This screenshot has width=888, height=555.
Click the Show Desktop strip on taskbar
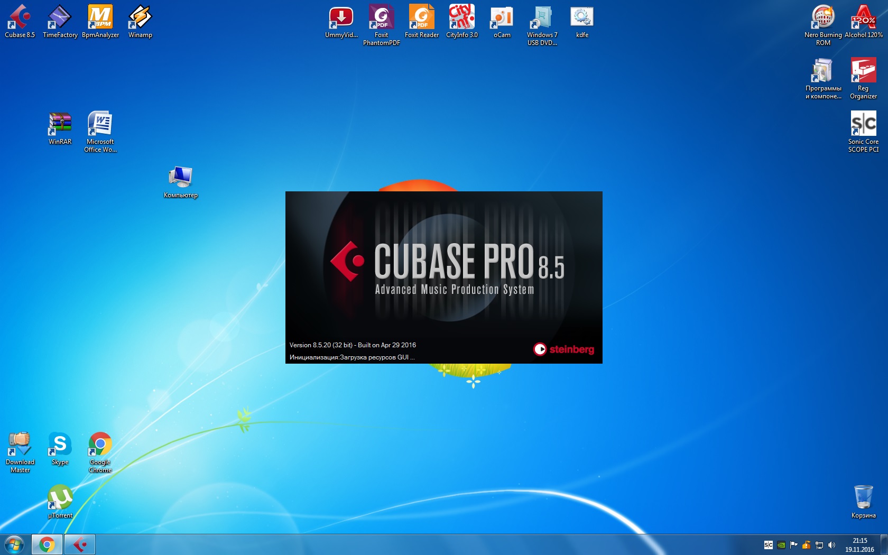[x=884, y=544]
